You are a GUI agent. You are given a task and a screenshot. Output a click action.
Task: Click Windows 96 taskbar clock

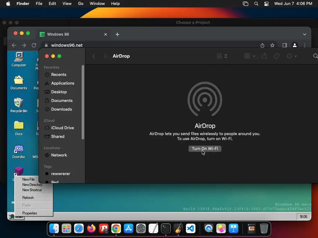[x=304, y=217]
